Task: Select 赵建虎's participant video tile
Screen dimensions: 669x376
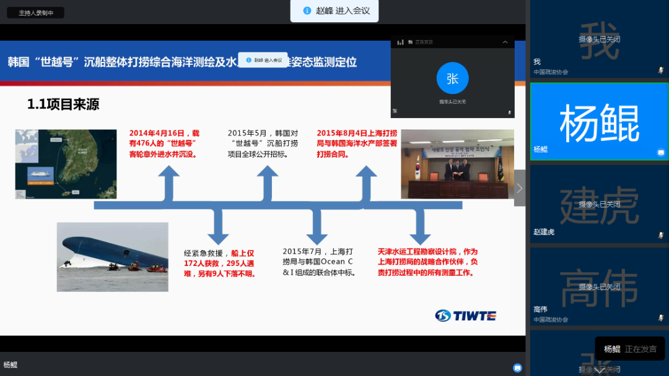Action: tap(598, 204)
